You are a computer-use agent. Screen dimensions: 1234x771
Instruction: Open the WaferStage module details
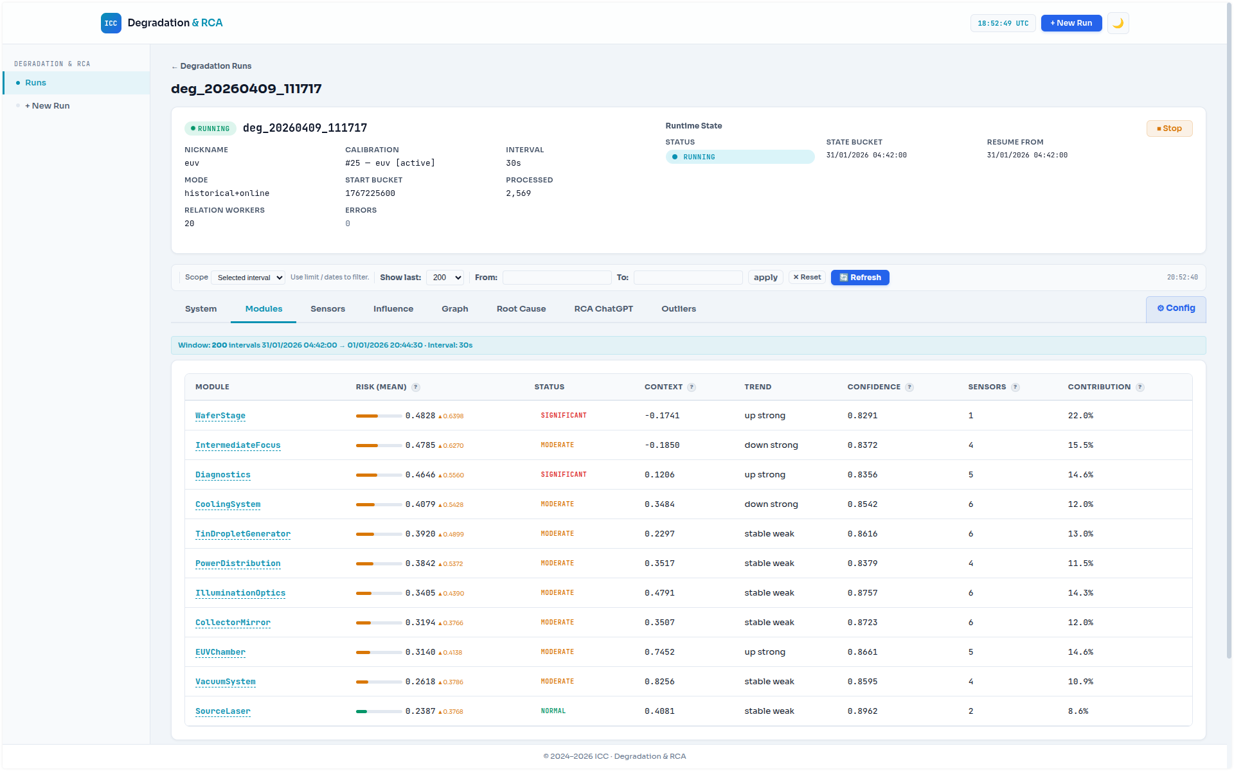[220, 415]
